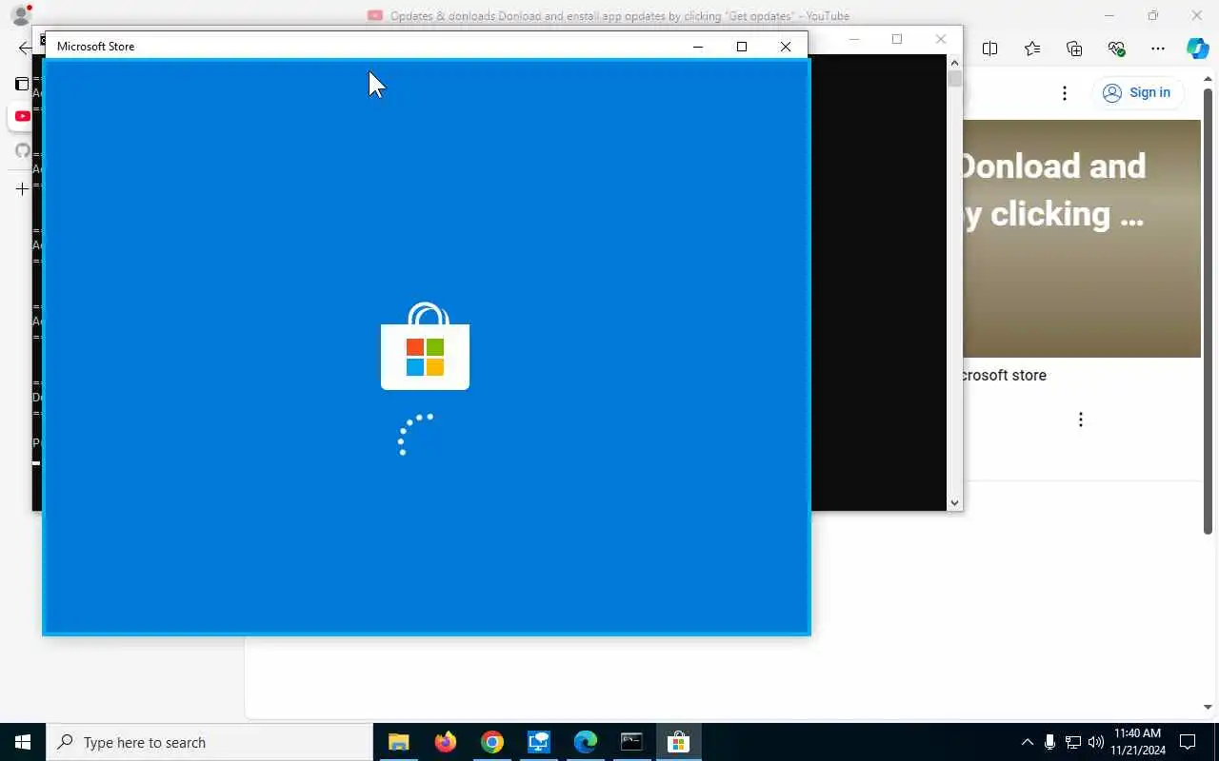Switch to Microsoft Edge on the taskbar
This screenshot has width=1219, height=761.
coord(585,742)
